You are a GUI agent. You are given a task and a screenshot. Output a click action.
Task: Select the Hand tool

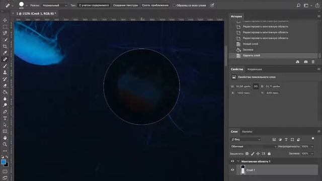pos(5,138)
